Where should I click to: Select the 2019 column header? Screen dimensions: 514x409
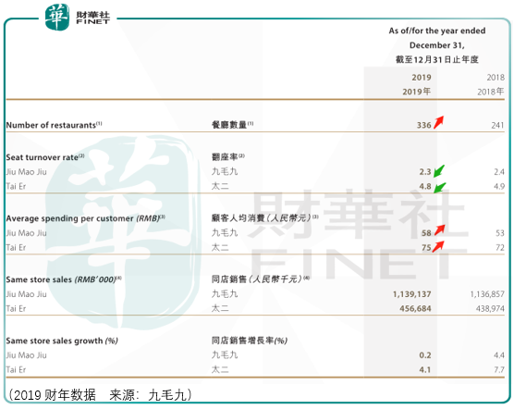(416, 84)
